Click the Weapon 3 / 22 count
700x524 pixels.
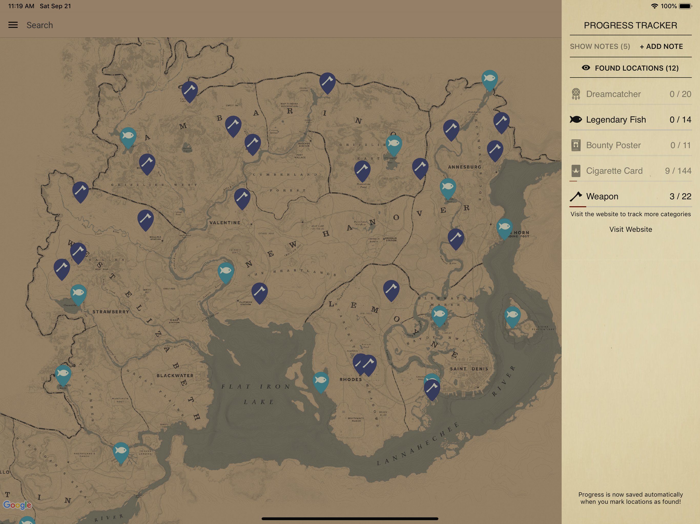pyautogui.click(x=680, y=196)
